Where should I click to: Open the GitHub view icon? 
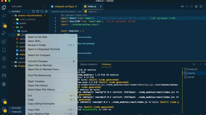pyautogui.click(x=4, y=84)
